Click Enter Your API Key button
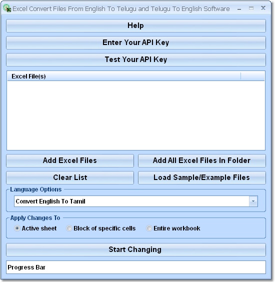Screen dimensions: 275x283 coord(136,42)
